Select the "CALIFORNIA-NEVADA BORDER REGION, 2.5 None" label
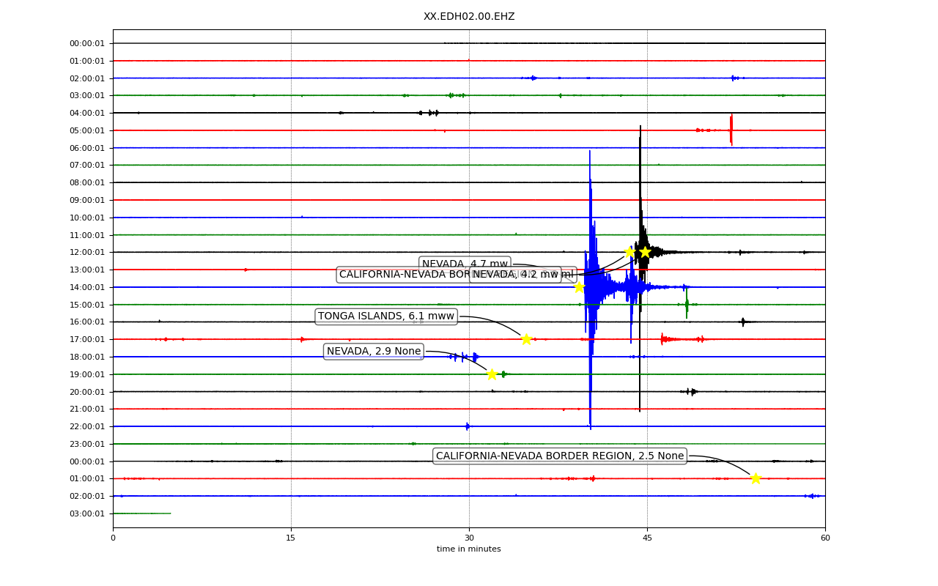 pos(560,456)
